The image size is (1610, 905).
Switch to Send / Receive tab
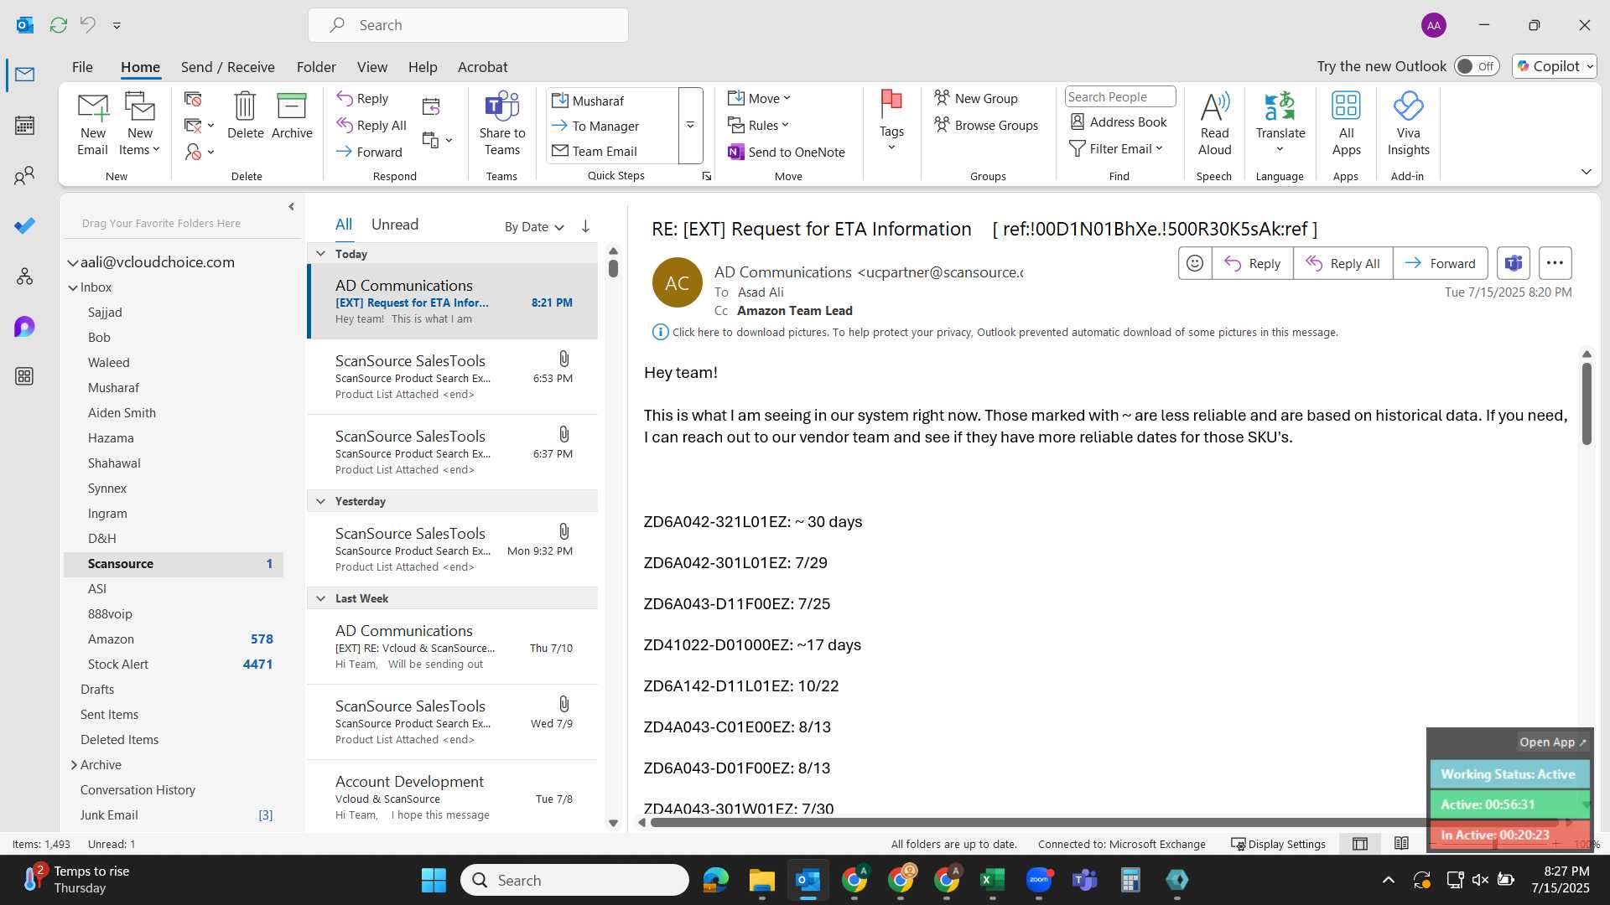tap(227, 67)
